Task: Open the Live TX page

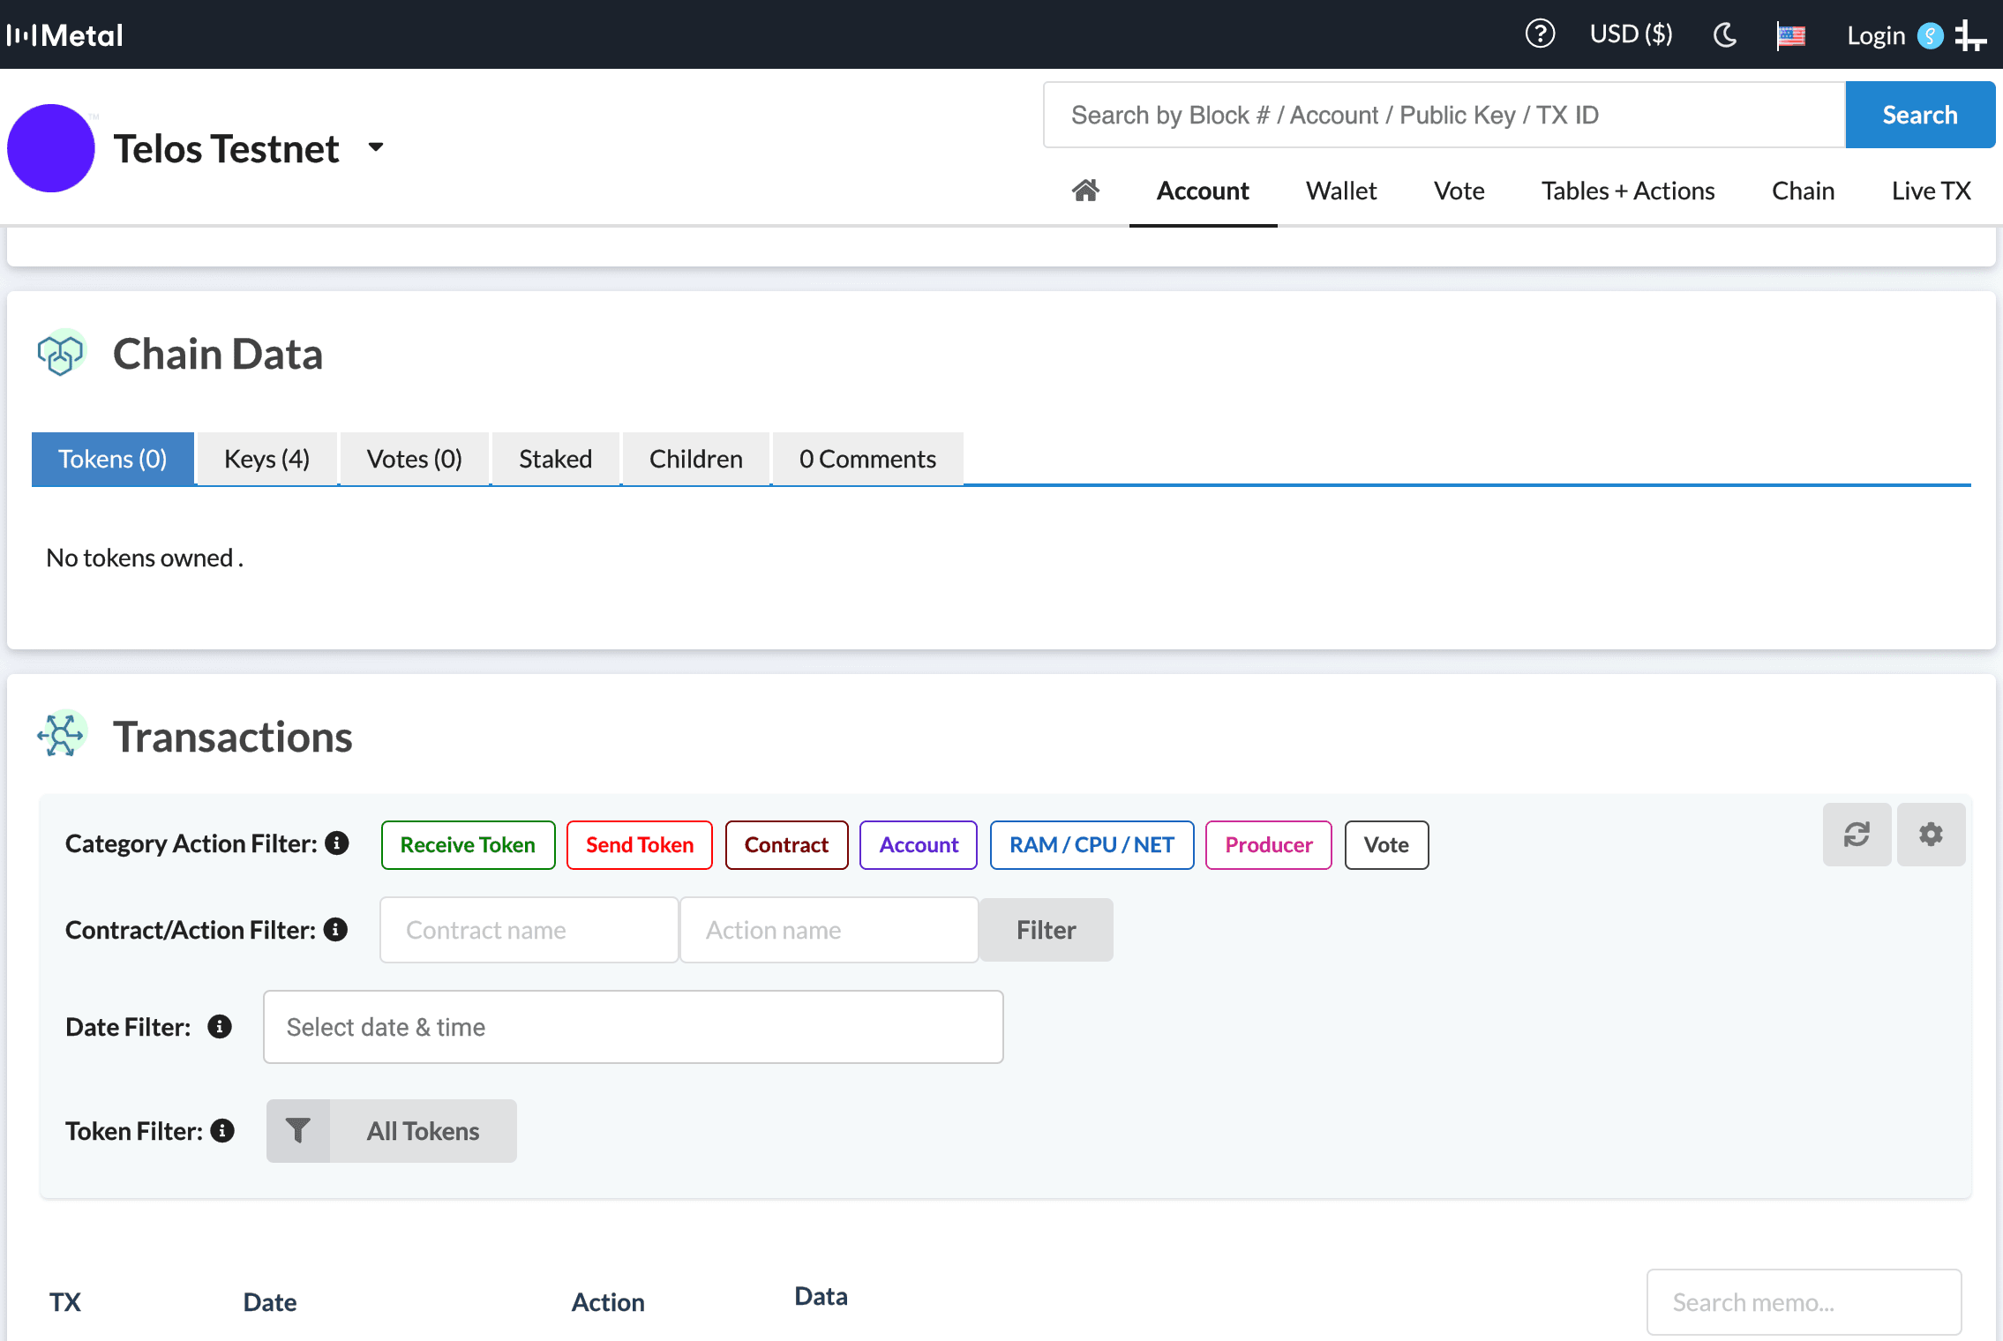Action: pyautogui.click(x=1931, y=191)
